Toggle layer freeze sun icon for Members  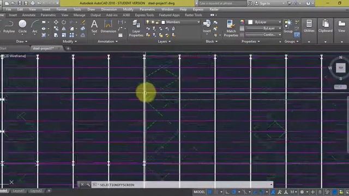[153, 22]
